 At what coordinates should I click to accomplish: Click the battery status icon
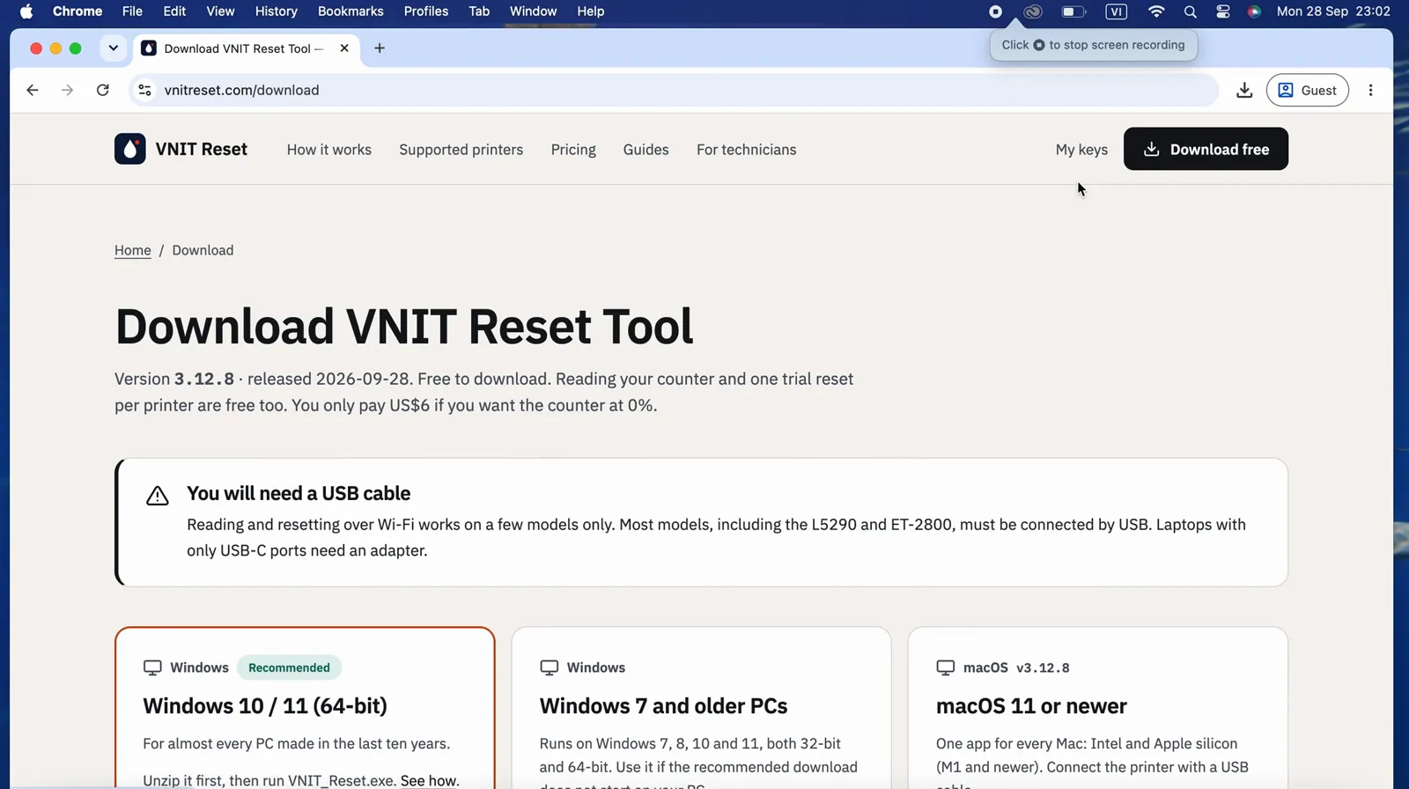coord(1073,11)
